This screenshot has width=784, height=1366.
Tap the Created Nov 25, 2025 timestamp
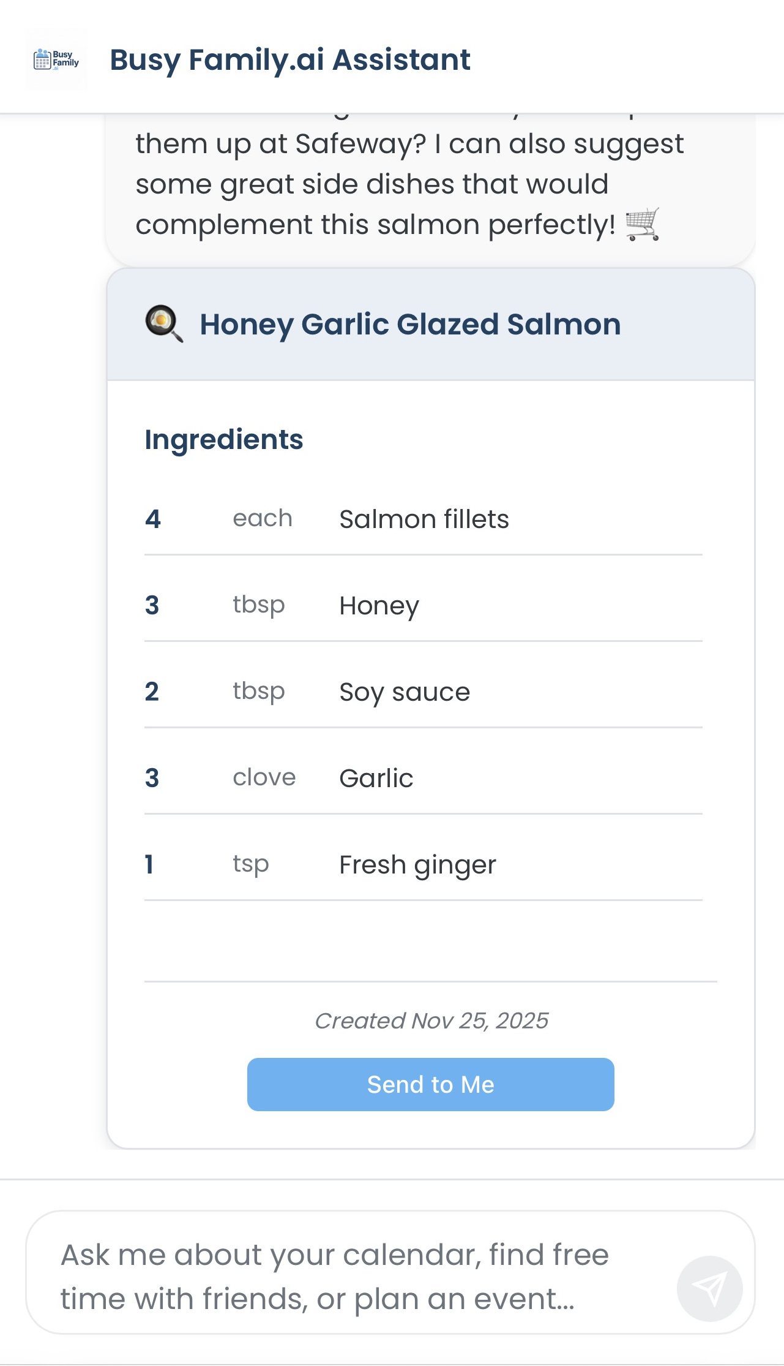click(431, 1021)
